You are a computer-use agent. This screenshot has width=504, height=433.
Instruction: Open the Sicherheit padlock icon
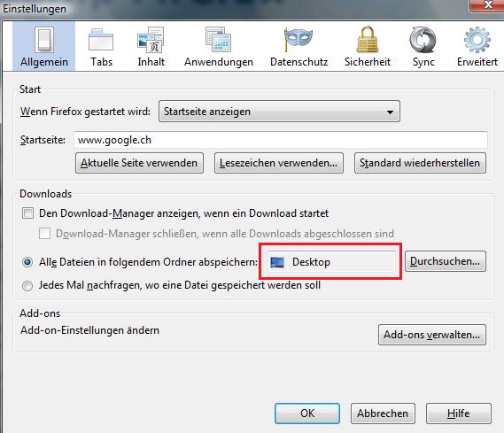click(368, 40)
